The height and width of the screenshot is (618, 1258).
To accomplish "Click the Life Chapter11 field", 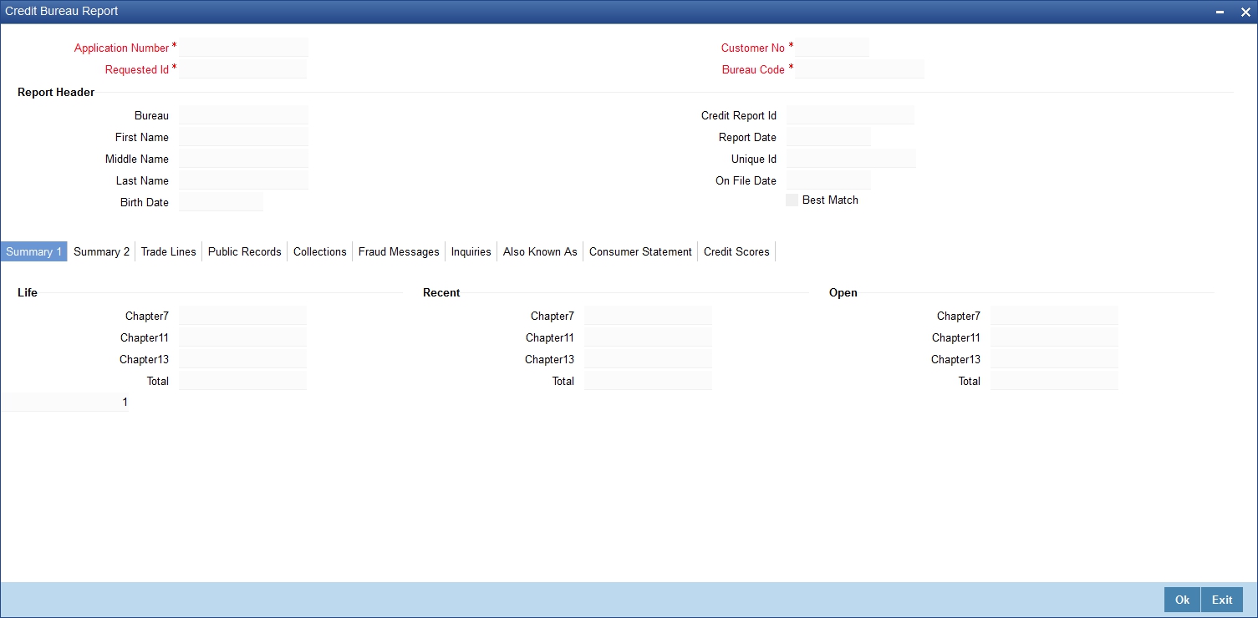I will click(242, 337).
